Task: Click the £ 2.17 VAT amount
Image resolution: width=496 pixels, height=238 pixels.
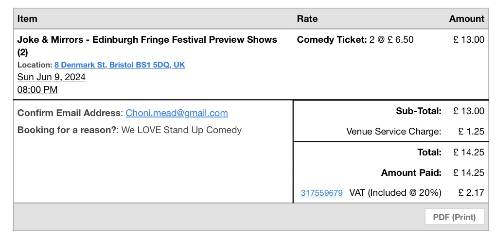Action: pyautogui.click(x=471, y=193)
